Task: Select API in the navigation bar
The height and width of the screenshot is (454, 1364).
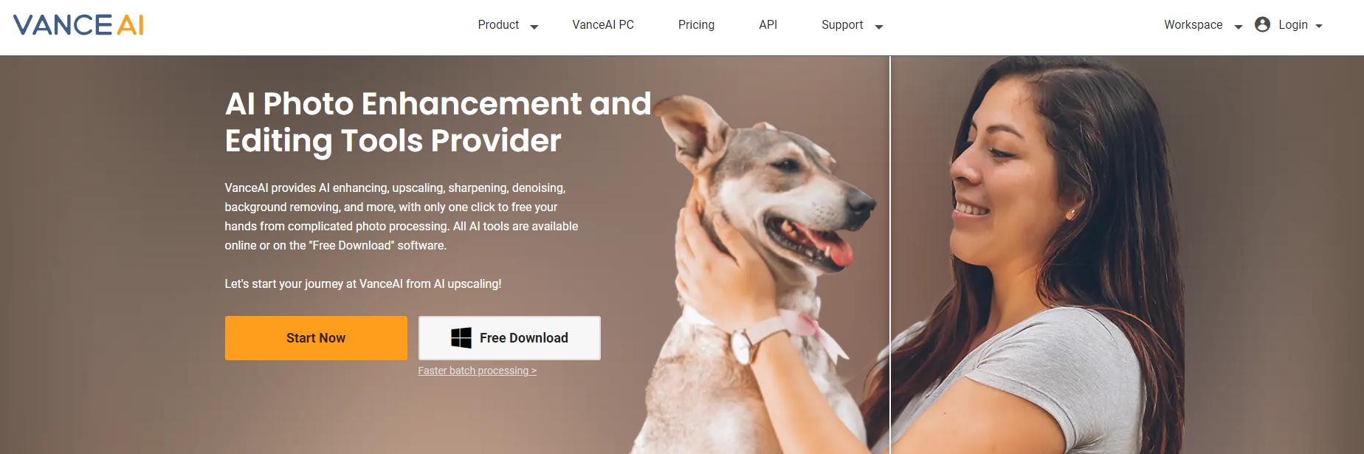Action: pos(768,24)
